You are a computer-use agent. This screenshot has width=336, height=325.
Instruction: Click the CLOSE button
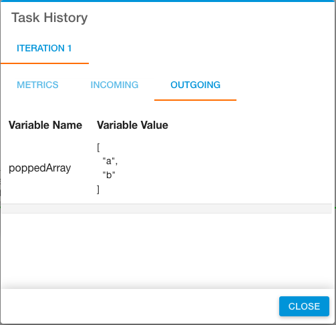[304, 306]
